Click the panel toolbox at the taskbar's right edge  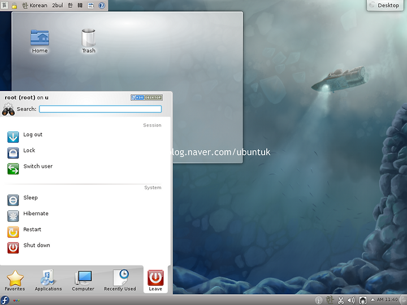[x=404, y=300]
